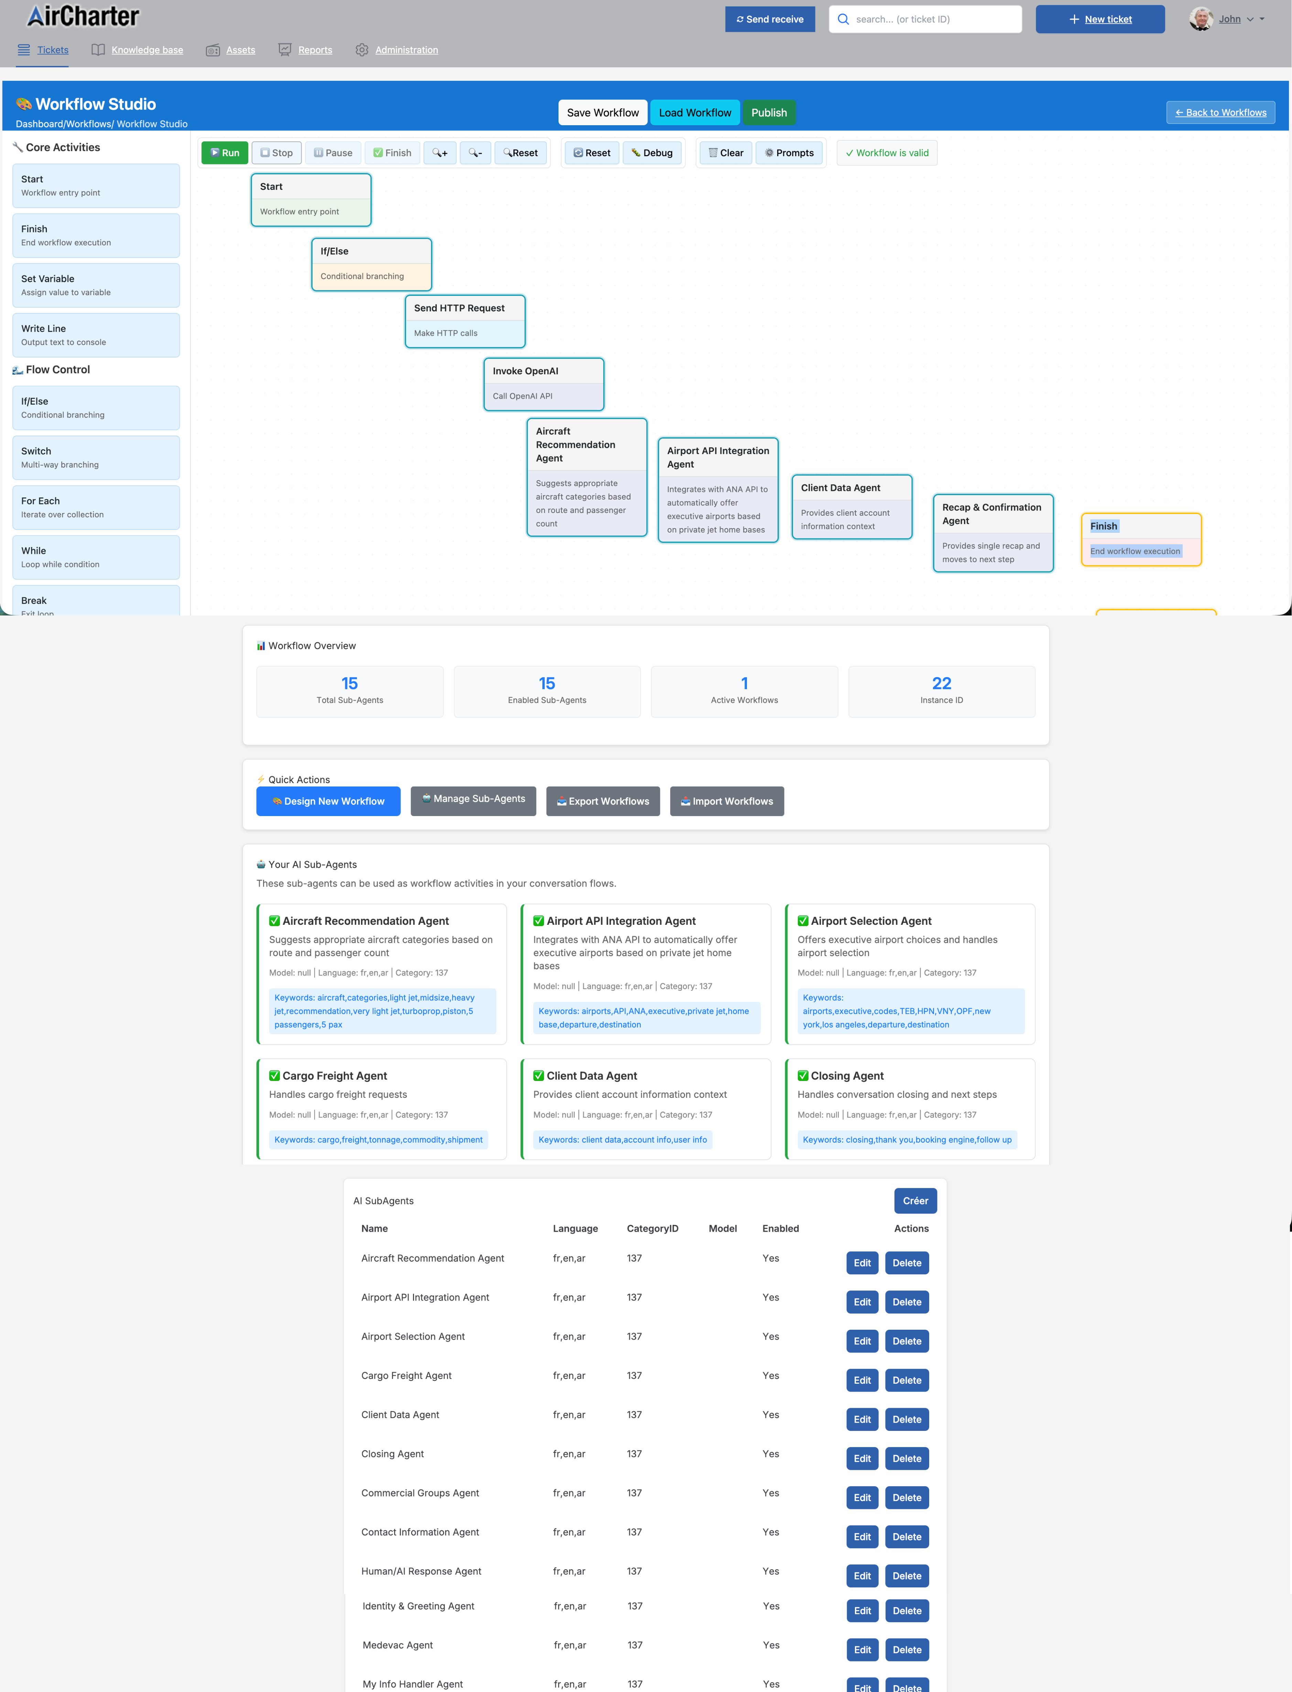Toggle Aircraft Recommendation Agent card checkmark
This screenshot has height=1692, width=1292.
(x=274, y=920)
